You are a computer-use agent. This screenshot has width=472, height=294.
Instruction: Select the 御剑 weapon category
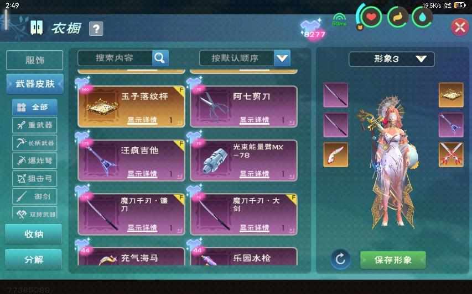click(x=35, y=197)
